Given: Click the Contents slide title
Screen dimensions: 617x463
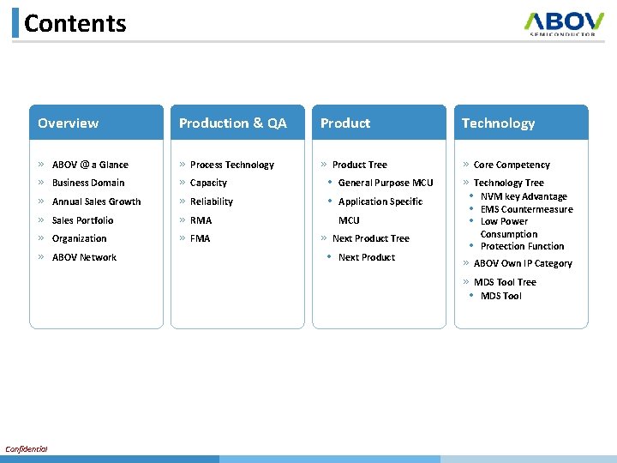Looking at the screenshot, I should 75,24.
